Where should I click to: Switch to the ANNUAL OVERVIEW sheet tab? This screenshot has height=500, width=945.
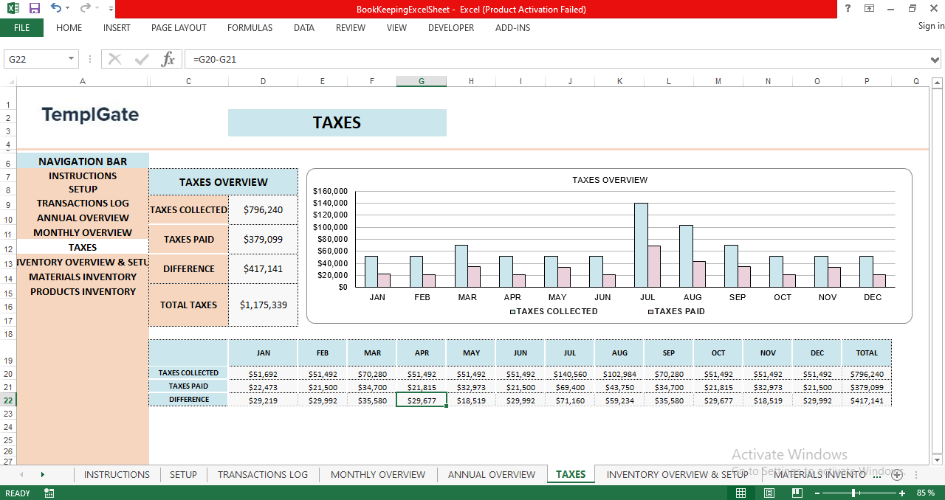(x=492, y=474)
